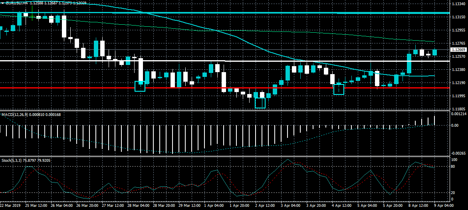468x210 pixels.
Task: Click the 25 Mar 12:00 time label
Action: click(x=36, y=206)
